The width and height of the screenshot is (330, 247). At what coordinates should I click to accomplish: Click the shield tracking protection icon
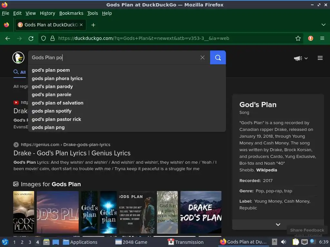[x=44, y=39]
